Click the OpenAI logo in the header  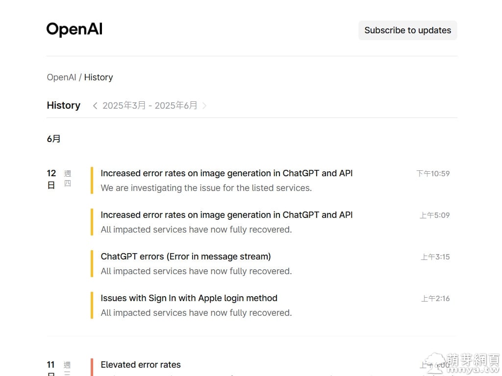75,30
